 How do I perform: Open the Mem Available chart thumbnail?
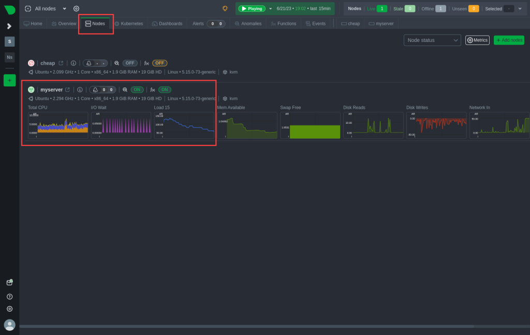[247, 125]
